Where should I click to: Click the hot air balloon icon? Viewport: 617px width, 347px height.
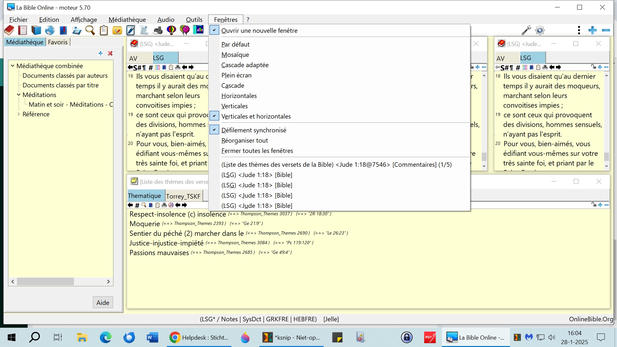point(171,30)
